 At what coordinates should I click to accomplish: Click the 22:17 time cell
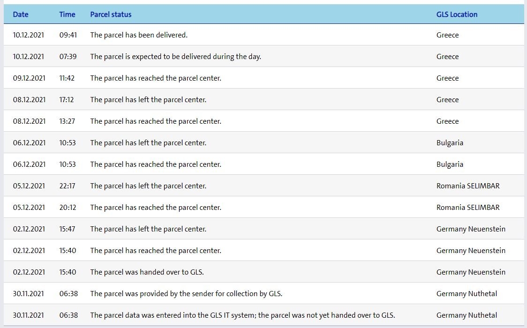[67, 186]
